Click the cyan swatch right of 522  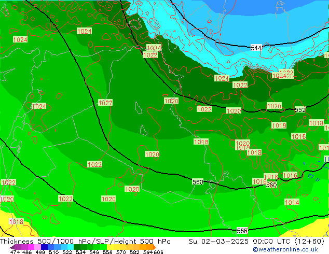point(71,247)
